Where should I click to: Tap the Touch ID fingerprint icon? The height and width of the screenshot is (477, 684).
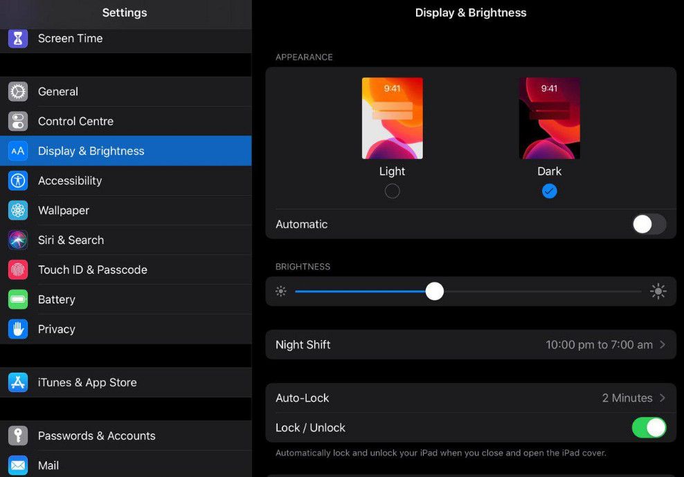tap(18, 270)
